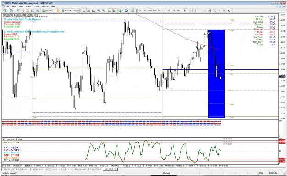This screenshot has width=287, height=176.
Task: Expand the Periods dropdown arrow
Action: (x=129, y=11)
